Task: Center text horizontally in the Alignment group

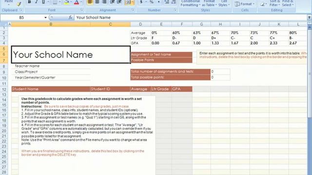Action: (x=97, y=2)
